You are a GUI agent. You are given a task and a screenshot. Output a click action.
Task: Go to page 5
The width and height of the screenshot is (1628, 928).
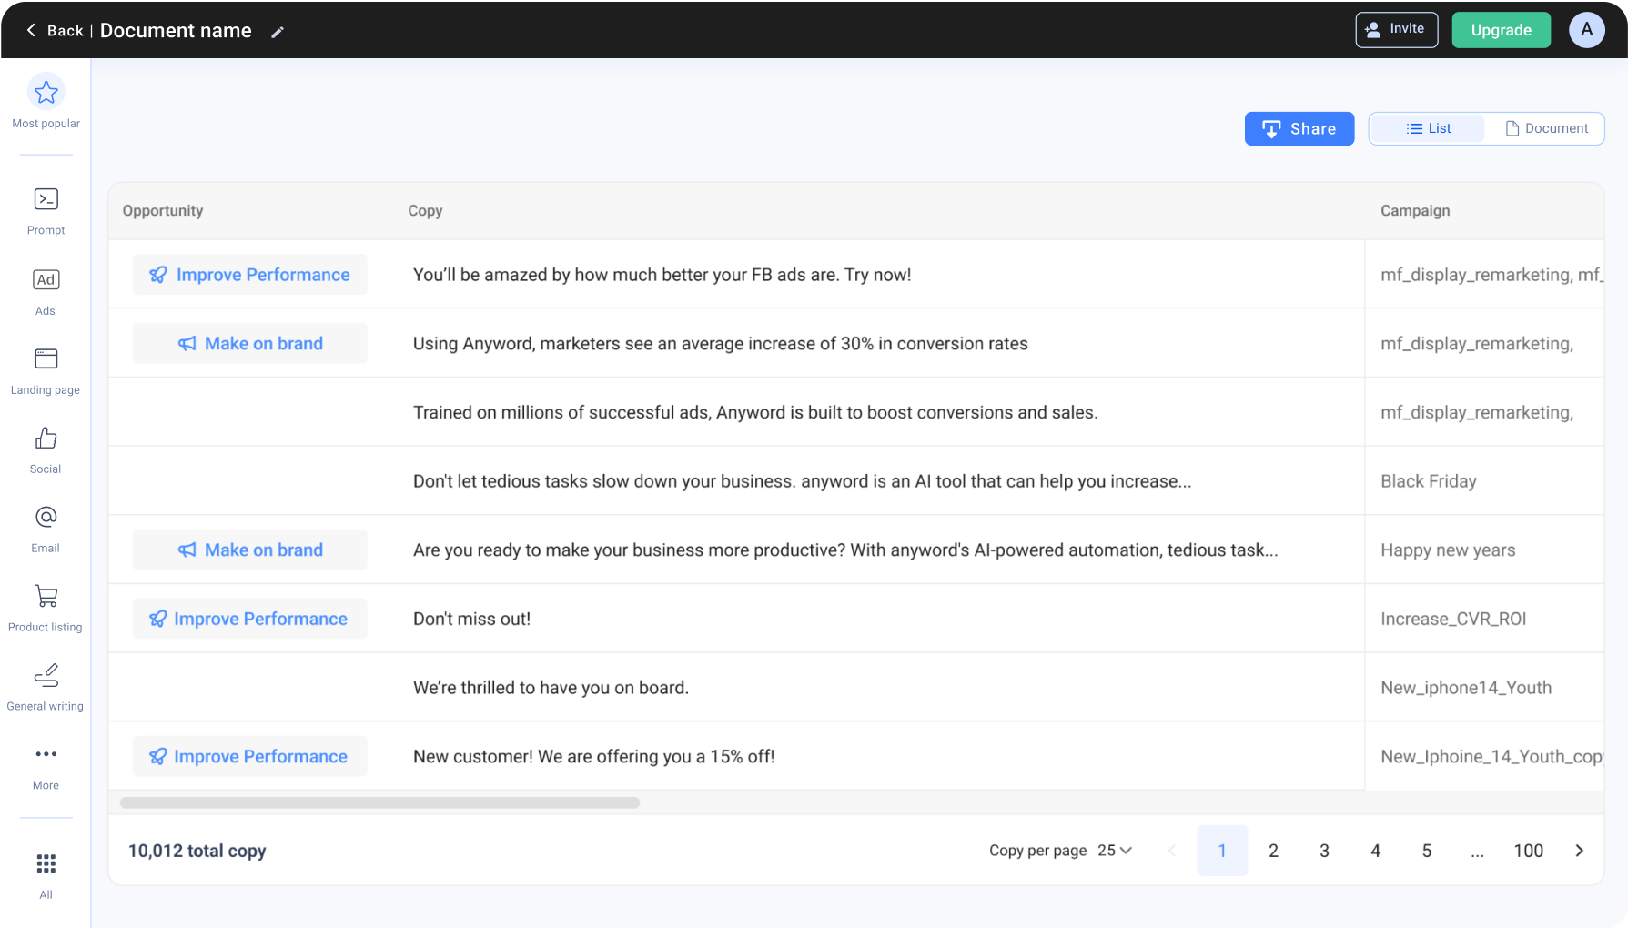(x=1426, y=851)
